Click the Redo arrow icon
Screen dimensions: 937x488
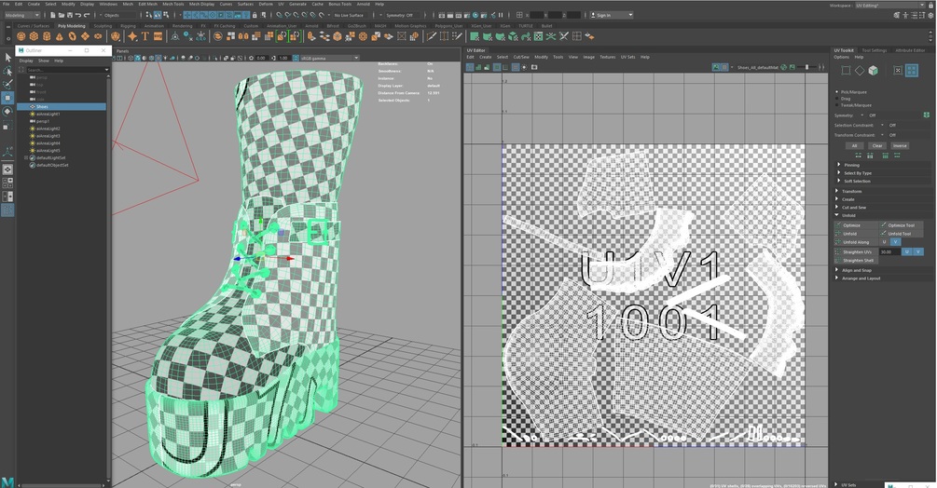pyautogui.click(x=87, y=15)
